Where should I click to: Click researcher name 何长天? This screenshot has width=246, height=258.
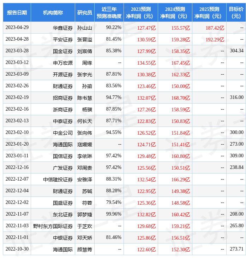[x=85, y=122]
